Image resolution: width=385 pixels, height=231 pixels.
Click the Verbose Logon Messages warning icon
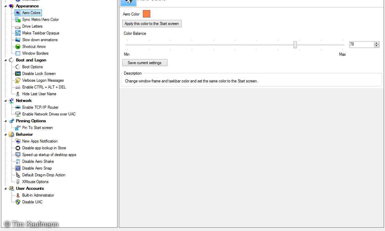point(18,81)
